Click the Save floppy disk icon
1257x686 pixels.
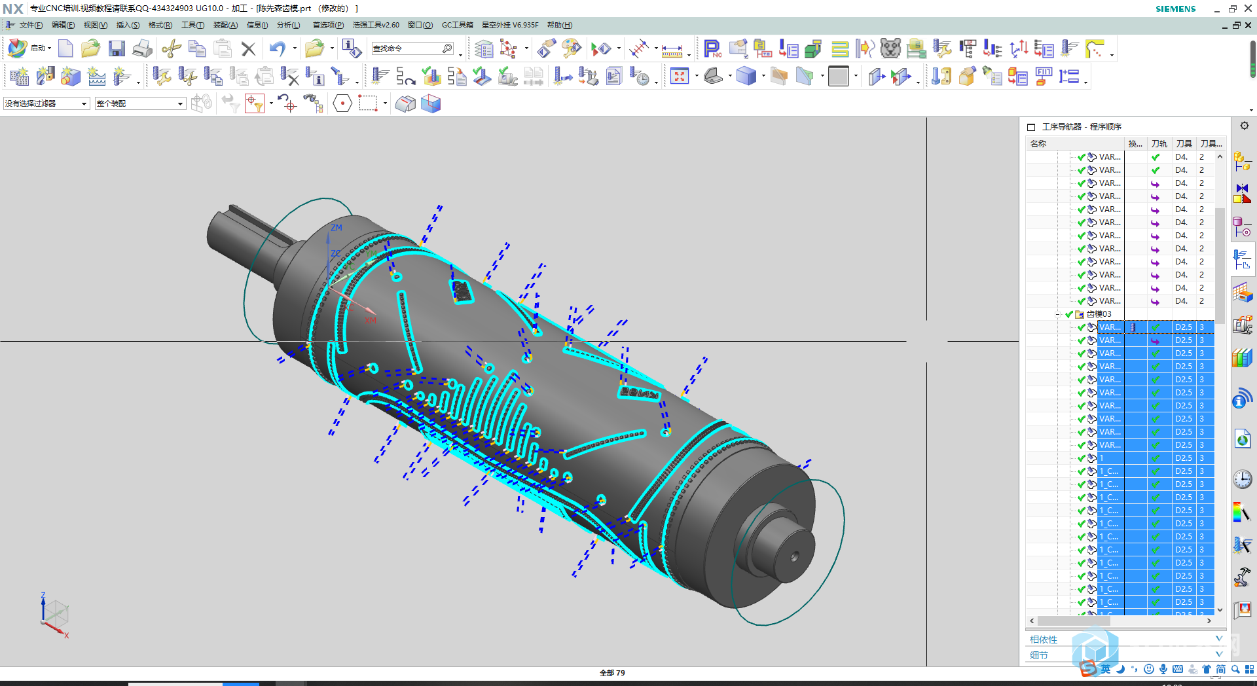[117, 48]
